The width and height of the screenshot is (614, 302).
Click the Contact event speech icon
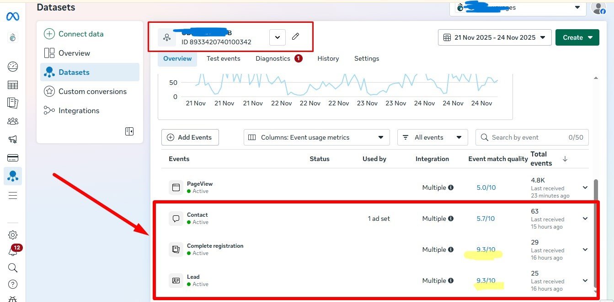point(176,219)
